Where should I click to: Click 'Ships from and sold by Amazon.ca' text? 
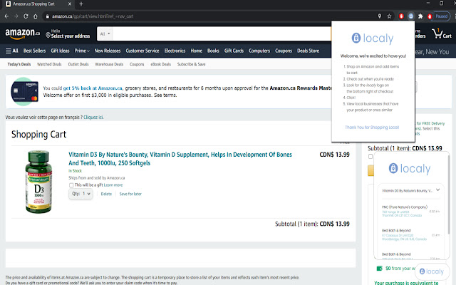pos(97,178)
